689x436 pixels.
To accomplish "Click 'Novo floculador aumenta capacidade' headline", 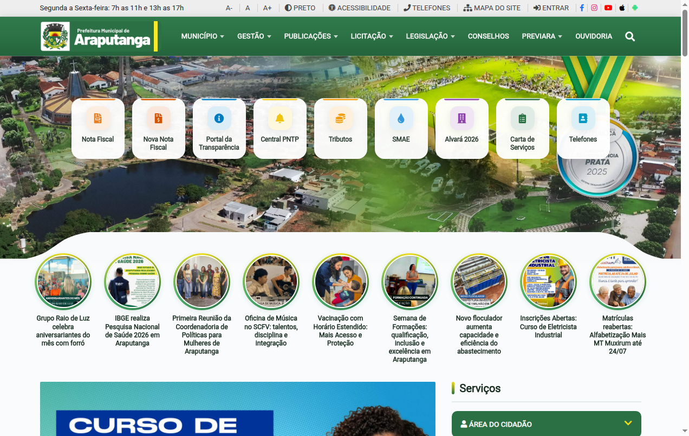I will point(479,335).
